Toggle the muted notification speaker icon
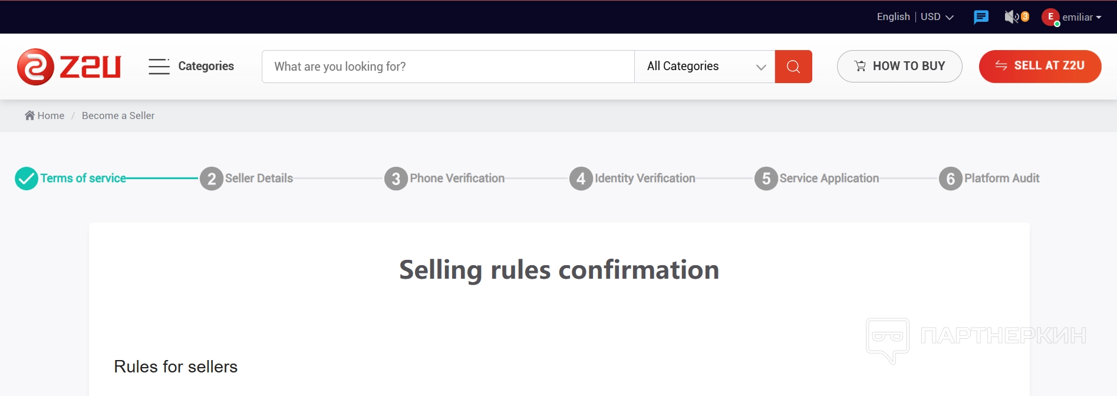Image resolution: width=1117 pixels, height=396 pixels. click(x=1011, y=17)
